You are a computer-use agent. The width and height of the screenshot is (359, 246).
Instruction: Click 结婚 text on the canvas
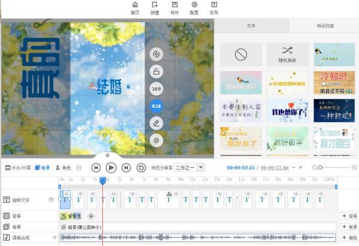(109, 86)
